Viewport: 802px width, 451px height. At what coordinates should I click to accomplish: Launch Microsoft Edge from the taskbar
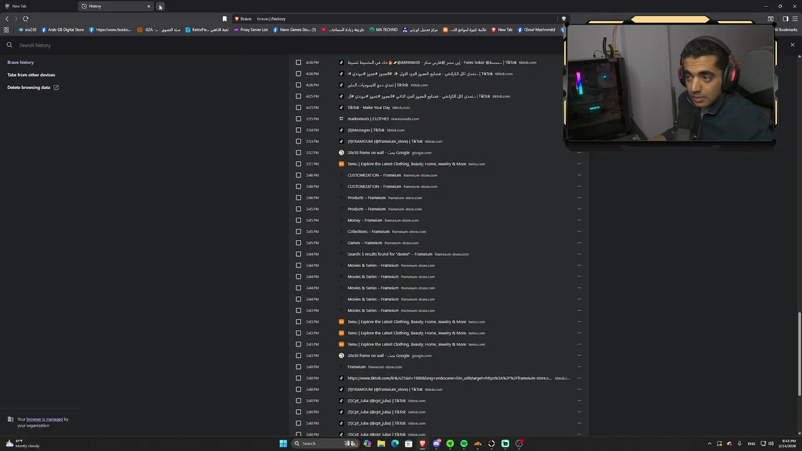pyautogui.click(x=395, y=443)
